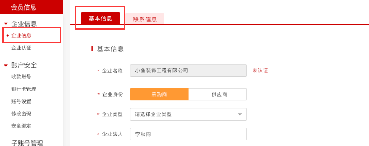Open 账号设置 menu entry
The height and width of the screenshot is (146, 369).
point(22,102)
